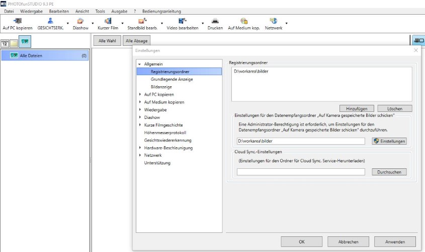Select Grundlegende Anzeige in settings tree
Image resolution: width=425 pixels, height=252 pixels.
pos(172,79)
